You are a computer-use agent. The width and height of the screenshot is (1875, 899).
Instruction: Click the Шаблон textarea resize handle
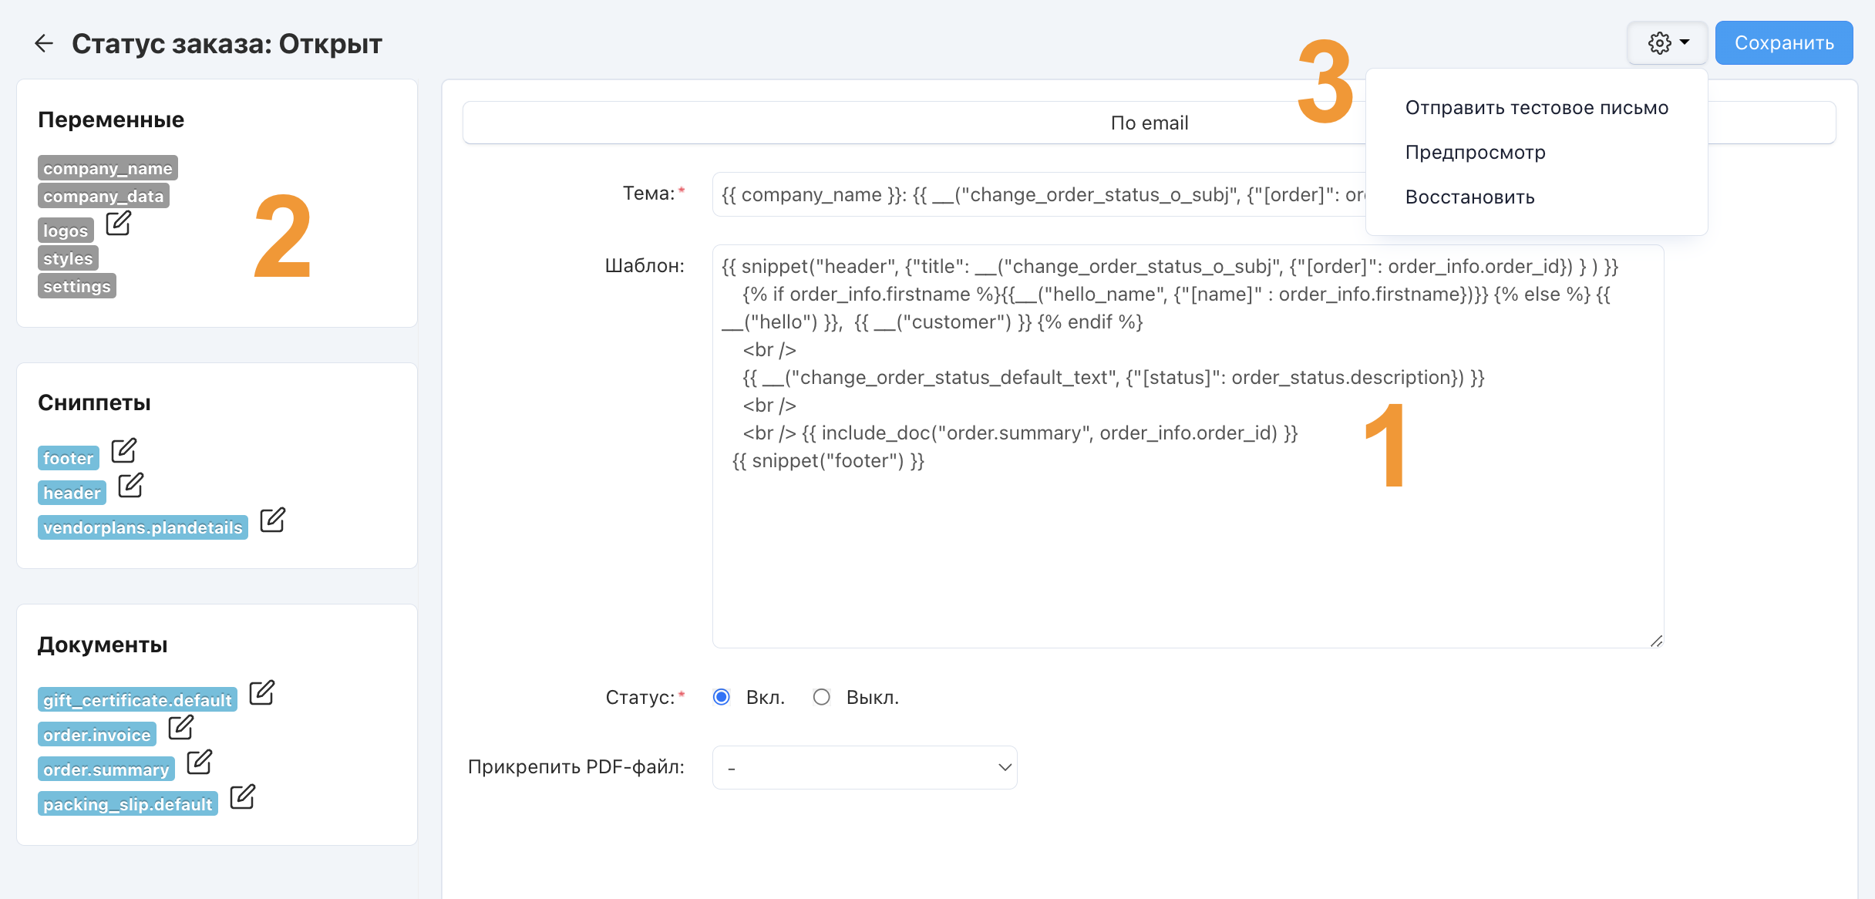tap(1656, 641)
